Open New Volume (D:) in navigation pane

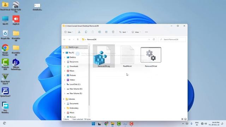point(76,89)
